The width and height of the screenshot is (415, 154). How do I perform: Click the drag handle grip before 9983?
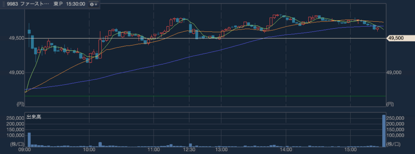click(x=3, y=4)
